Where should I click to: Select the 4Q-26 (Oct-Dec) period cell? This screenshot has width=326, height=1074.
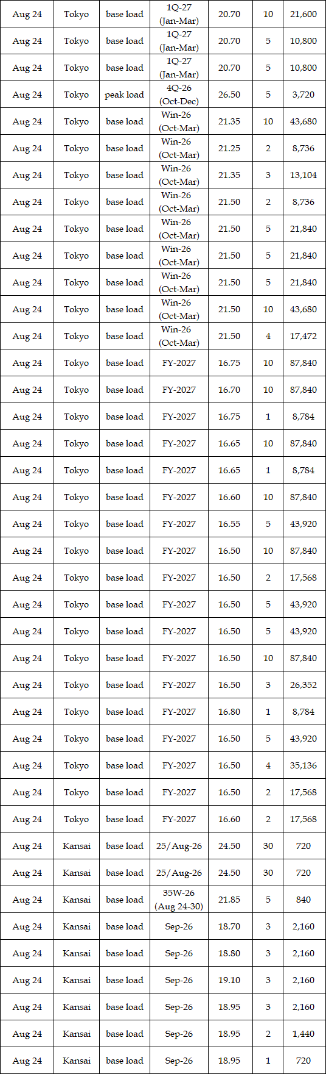click(x=179, y=95)
